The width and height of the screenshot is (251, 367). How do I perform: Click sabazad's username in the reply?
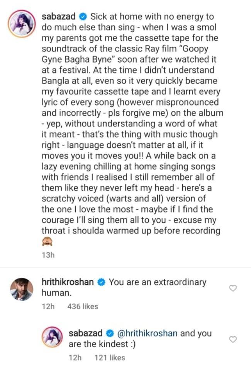tap(86, 333)
